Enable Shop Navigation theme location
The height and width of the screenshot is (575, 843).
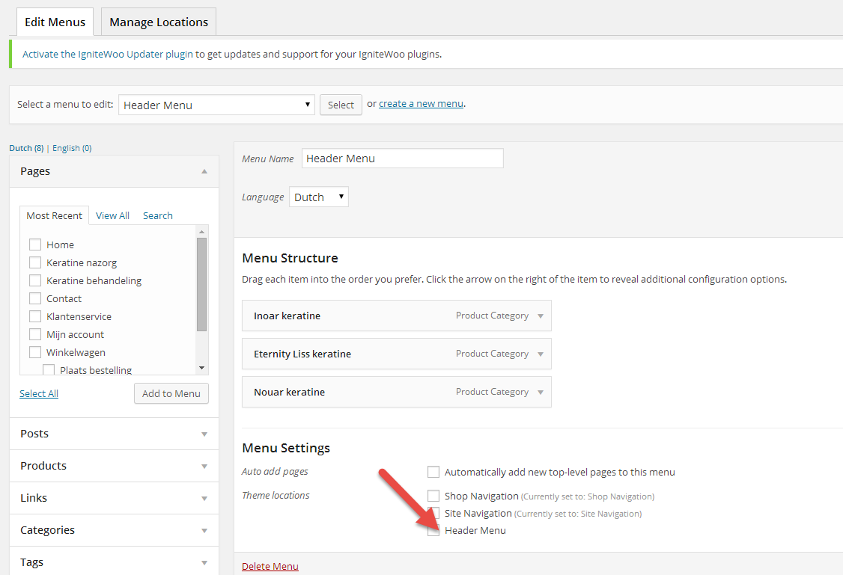coord(433,496)
